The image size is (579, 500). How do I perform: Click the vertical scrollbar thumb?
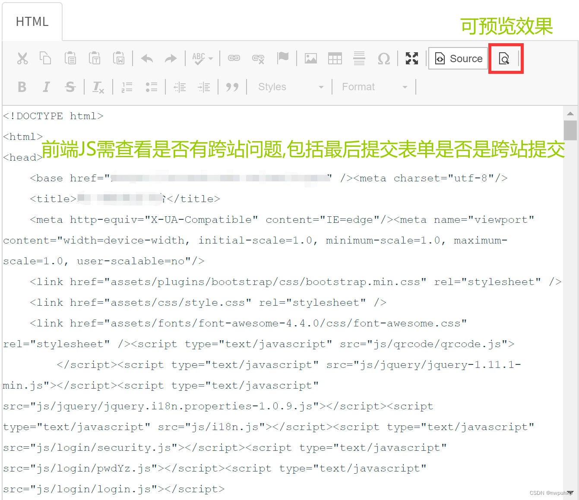pos(570,130)
